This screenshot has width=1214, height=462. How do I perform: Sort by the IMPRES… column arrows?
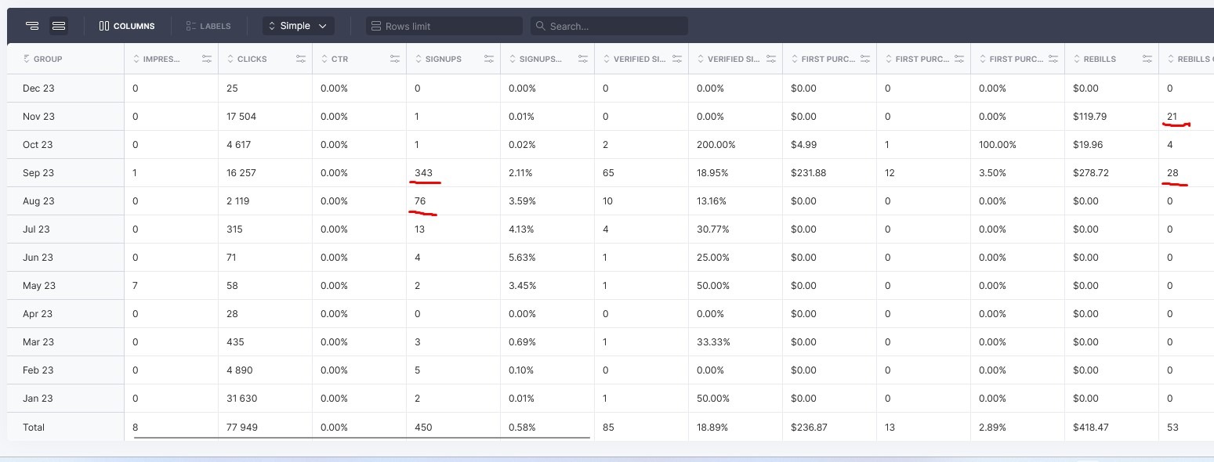136,59
